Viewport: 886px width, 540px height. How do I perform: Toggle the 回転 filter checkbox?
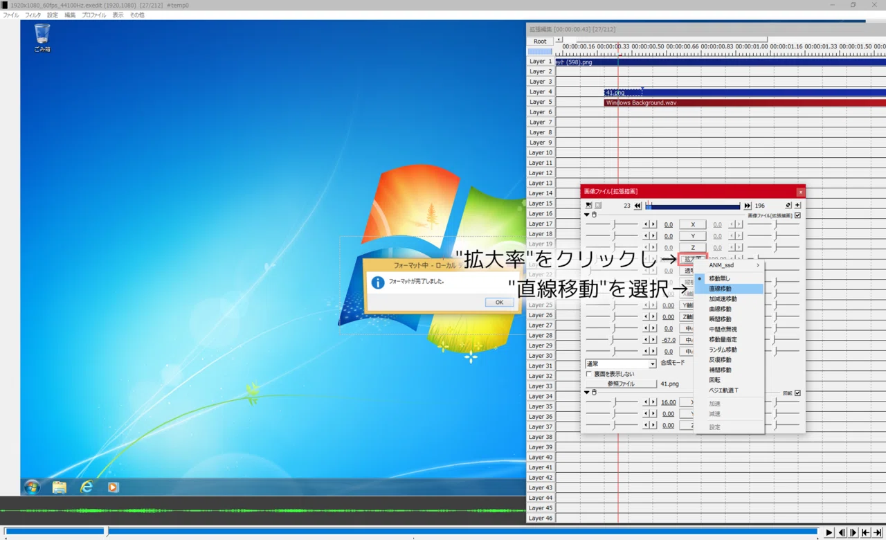798,393
